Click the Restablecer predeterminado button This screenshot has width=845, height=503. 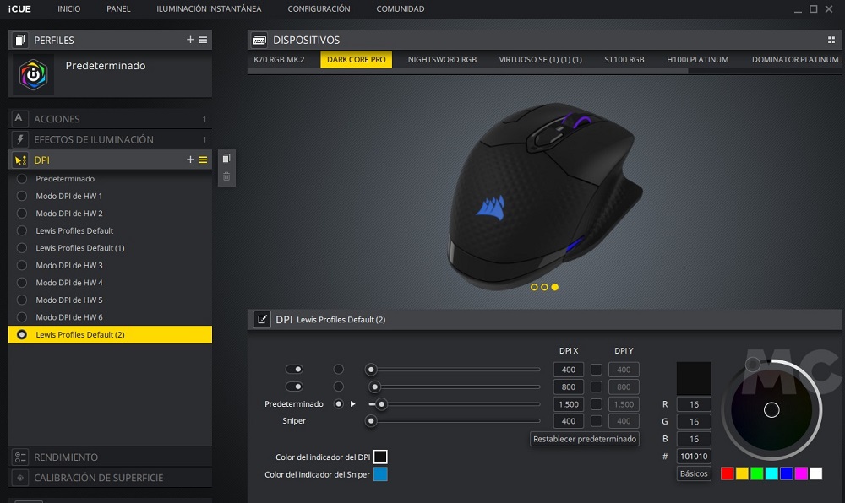(584, 439)
